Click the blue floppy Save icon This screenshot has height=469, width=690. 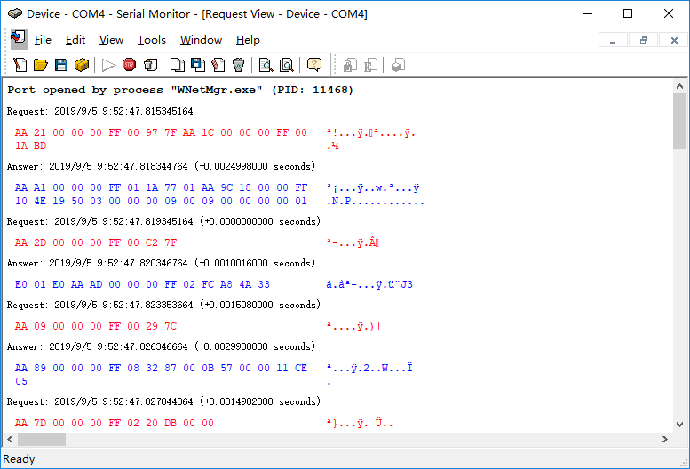61,65
